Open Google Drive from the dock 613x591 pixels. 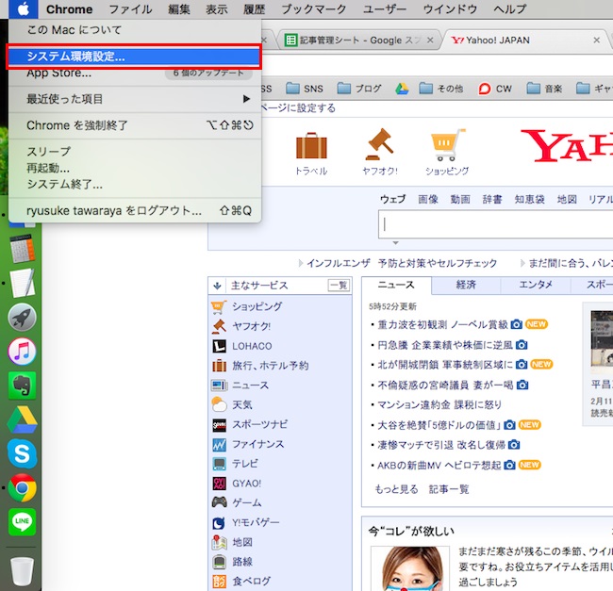pyautogui.click(x=22, y=420)
